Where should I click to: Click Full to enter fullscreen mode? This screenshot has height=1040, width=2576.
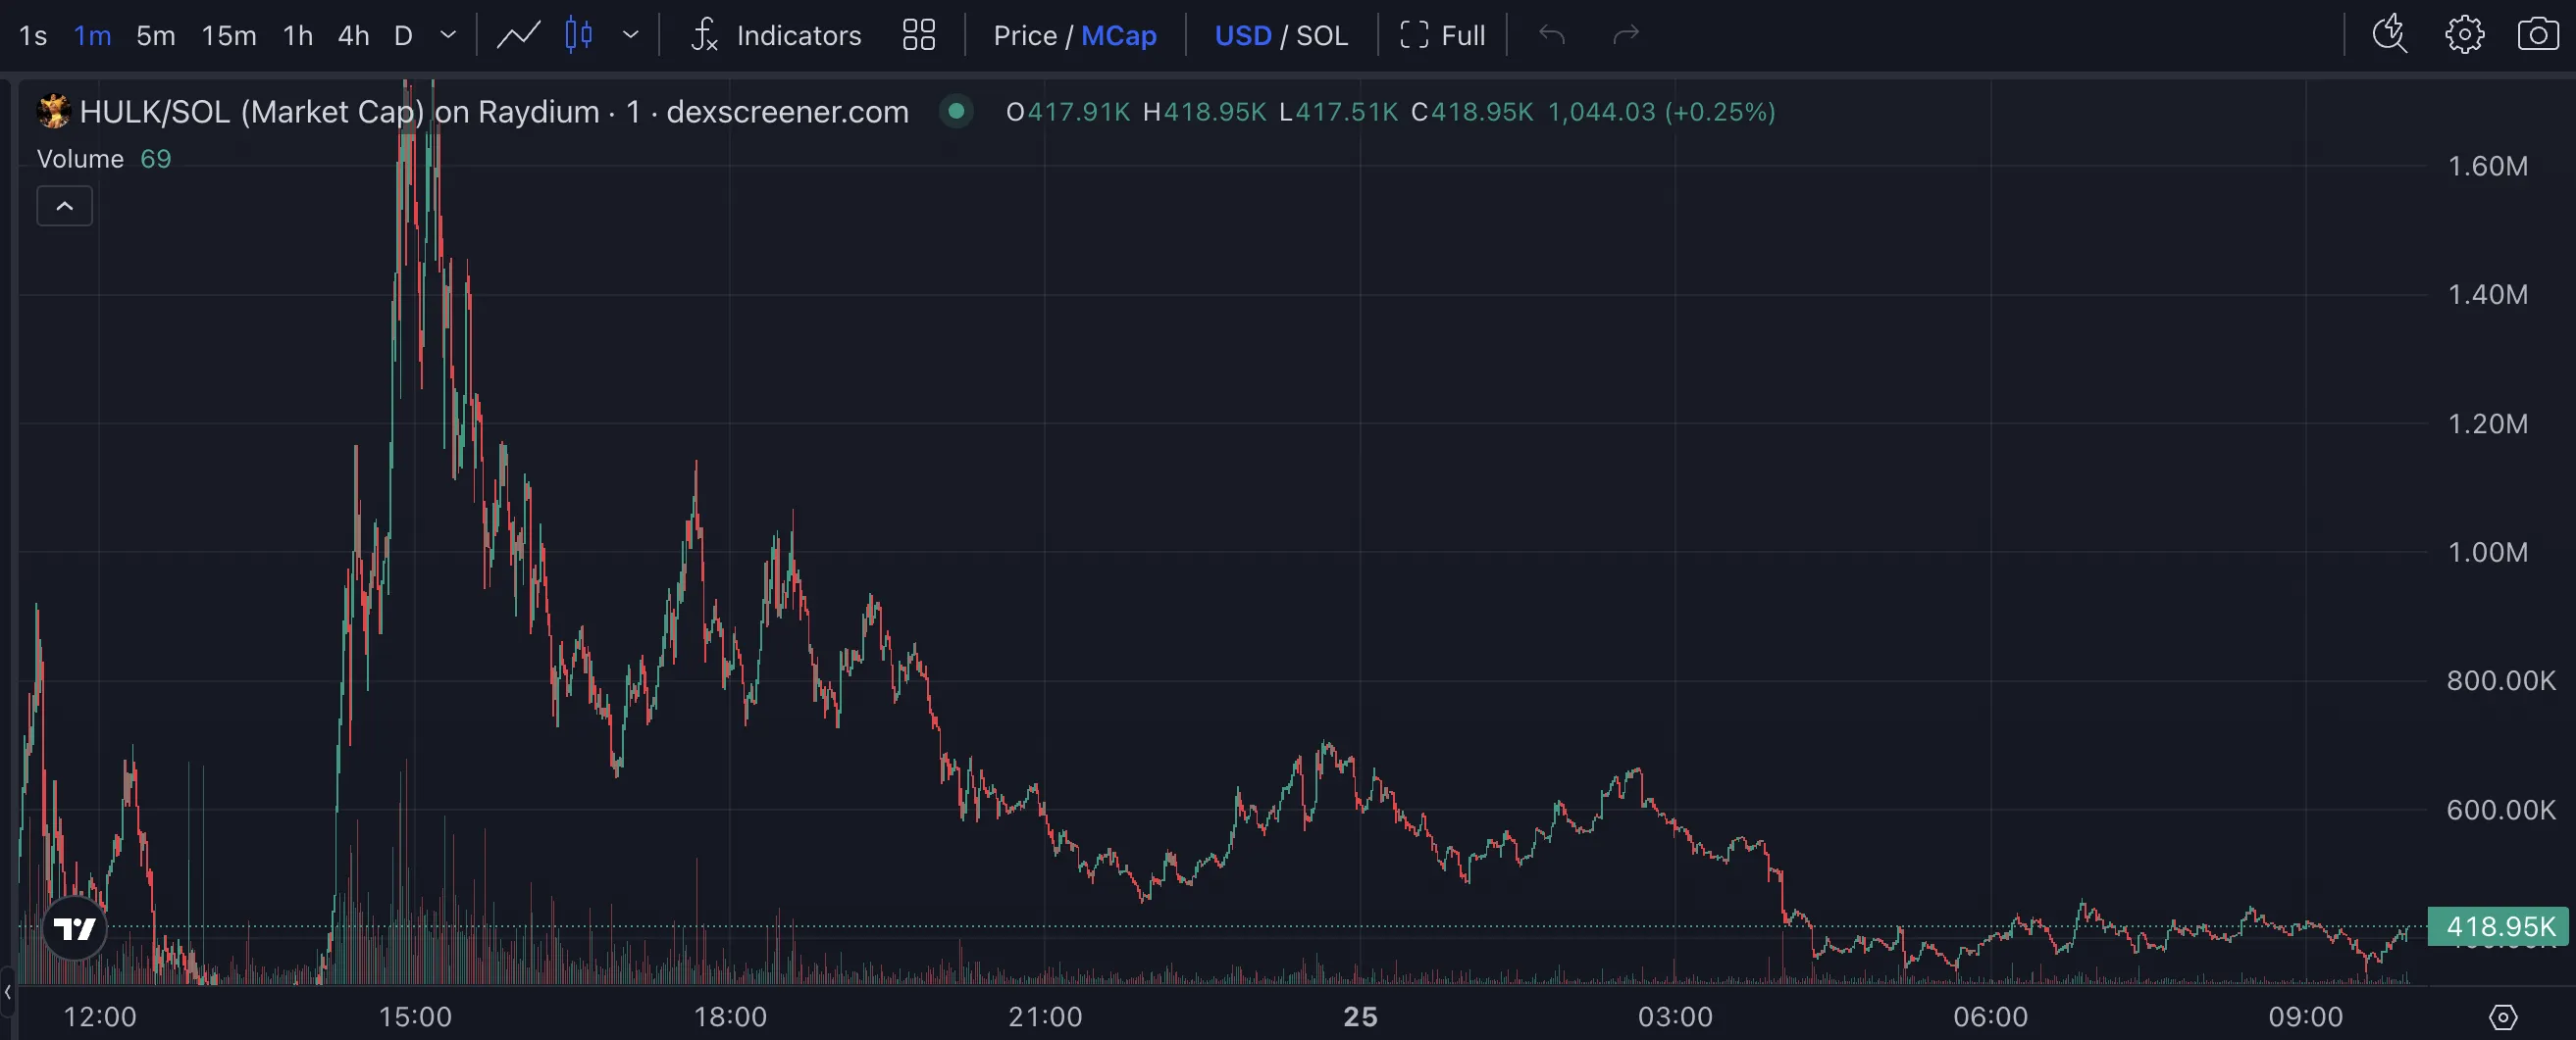click(1463, 35)
